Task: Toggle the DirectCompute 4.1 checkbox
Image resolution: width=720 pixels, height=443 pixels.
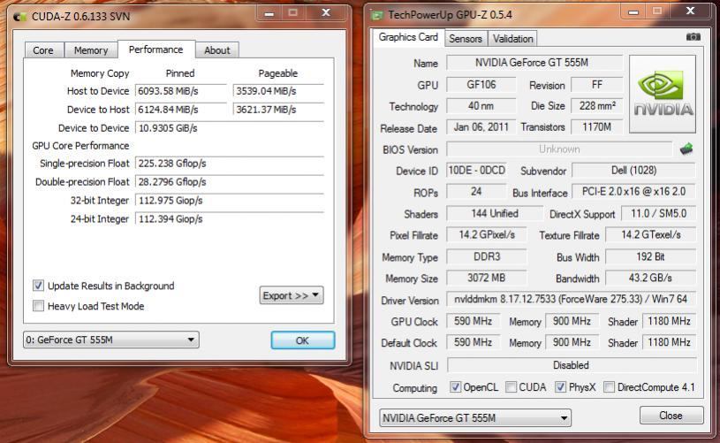Action: tap(609, 387)
